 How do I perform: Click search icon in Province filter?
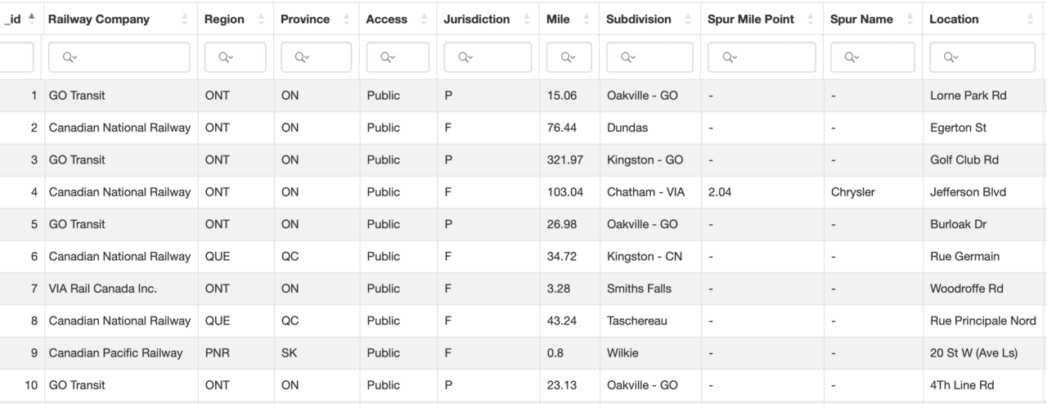[301, 57]
